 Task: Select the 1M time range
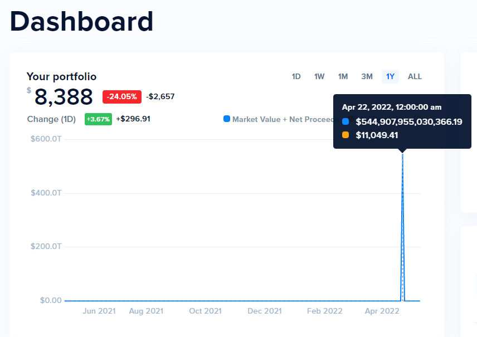[x=343, y=77]
